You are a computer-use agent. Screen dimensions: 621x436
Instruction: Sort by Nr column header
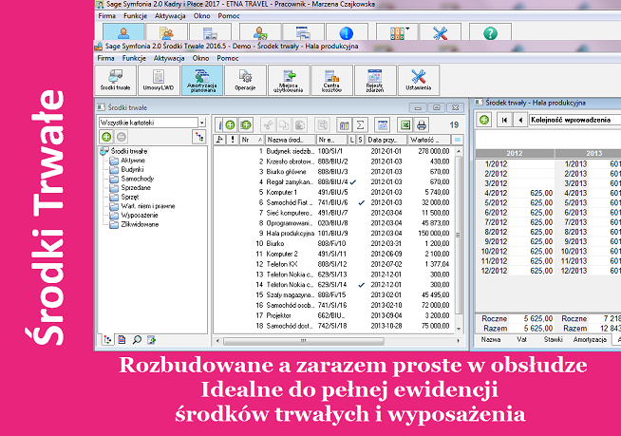pyautogui.click(x=252, y=140)
